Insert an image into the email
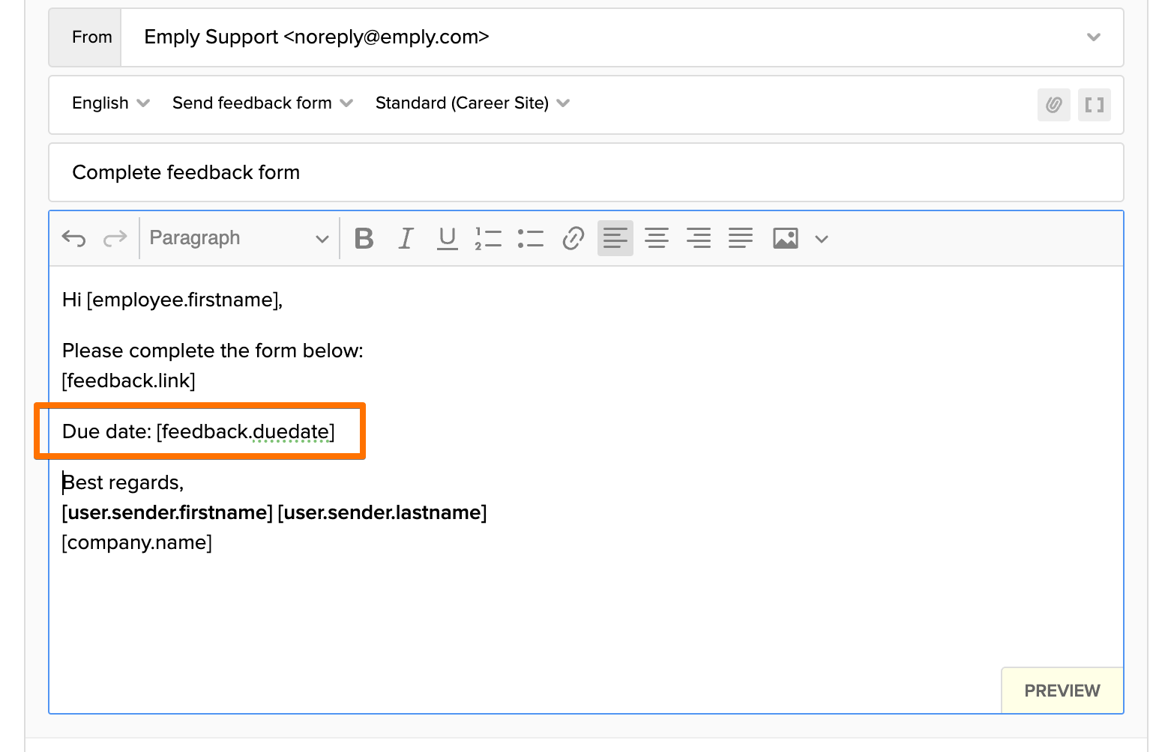 click(785, 238)
